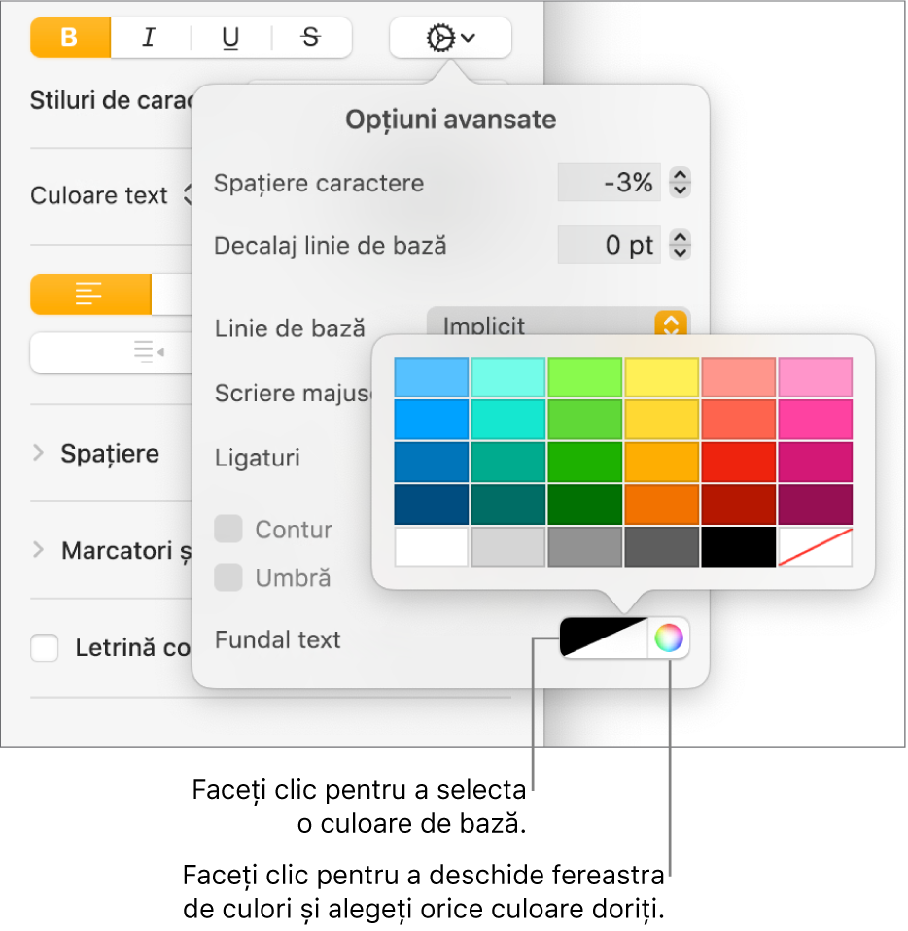
Task: Click the Ligaturi option label
Action: coord(257,458)
